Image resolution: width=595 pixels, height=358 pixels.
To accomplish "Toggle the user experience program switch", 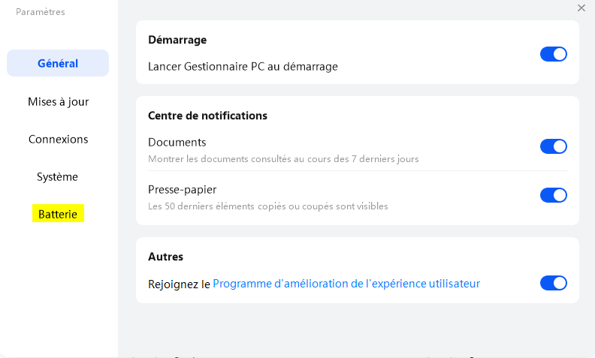I will pyautogui.click(x=553, y=283).
